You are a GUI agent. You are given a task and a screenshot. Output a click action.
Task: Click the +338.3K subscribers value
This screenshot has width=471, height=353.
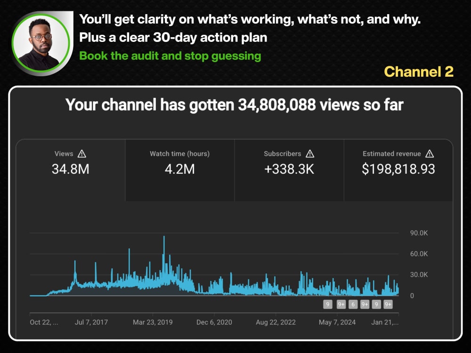(289, 169)
